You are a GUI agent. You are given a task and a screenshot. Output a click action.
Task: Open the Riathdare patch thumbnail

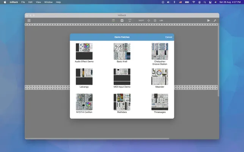122,102
